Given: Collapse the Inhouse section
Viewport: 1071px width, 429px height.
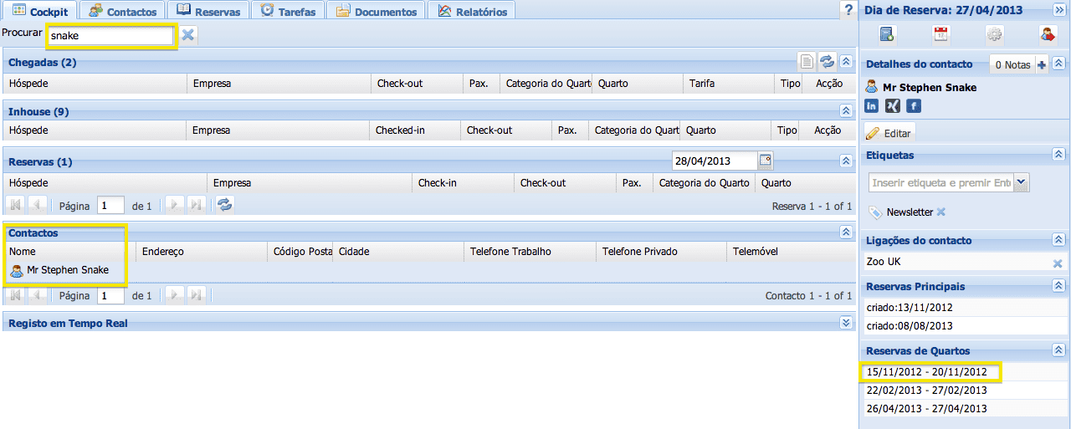Looking at the screenshot, I should pos(845,110).
